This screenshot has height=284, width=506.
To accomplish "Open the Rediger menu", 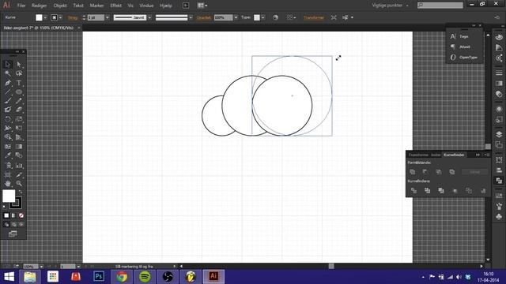I will pos(39,6).
